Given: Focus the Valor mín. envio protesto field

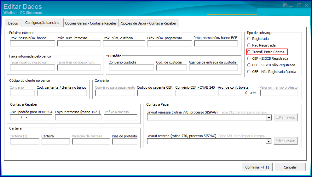Looking at the screenshot, I should pyautogui.click(x=279, y=93).
